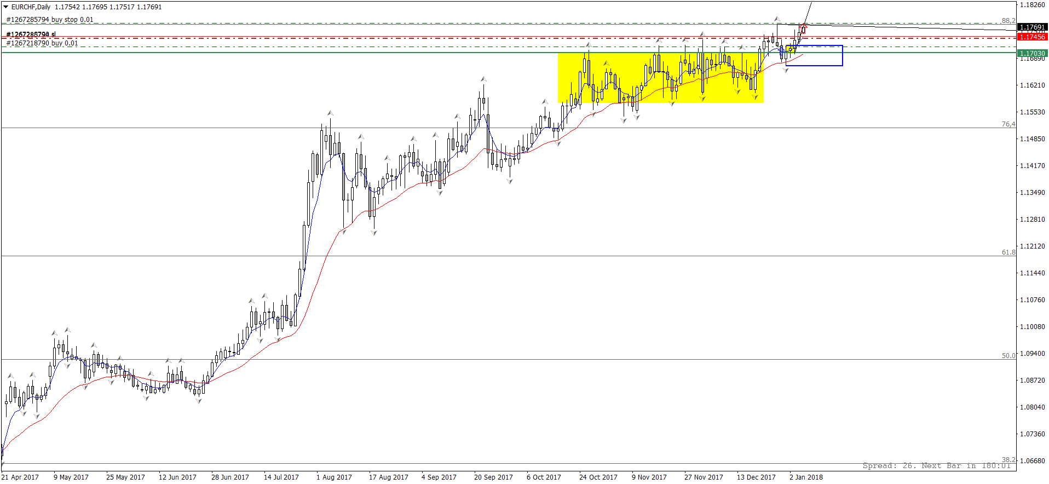Click price scale value 1.14850
This screenshot has width=1049, height=484.
(1032, 139)
